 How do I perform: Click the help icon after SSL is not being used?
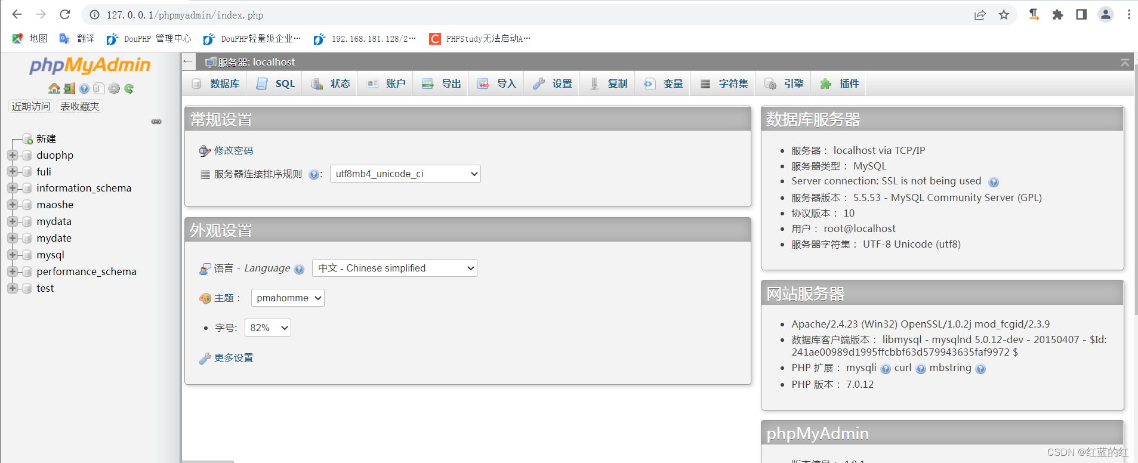tap(993, 182)
